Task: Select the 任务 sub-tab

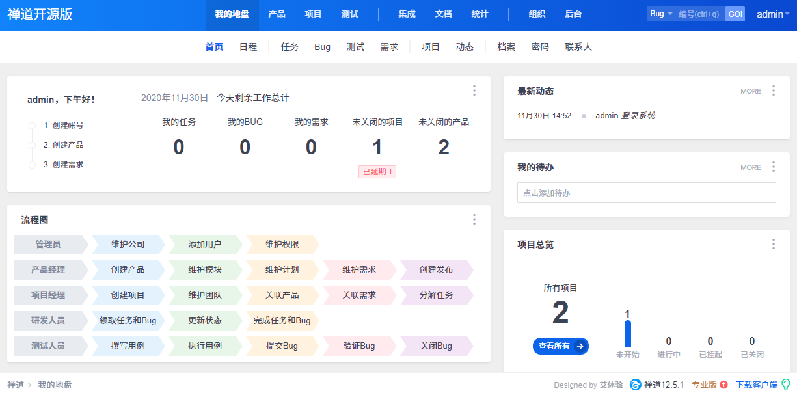Action: 290,47
